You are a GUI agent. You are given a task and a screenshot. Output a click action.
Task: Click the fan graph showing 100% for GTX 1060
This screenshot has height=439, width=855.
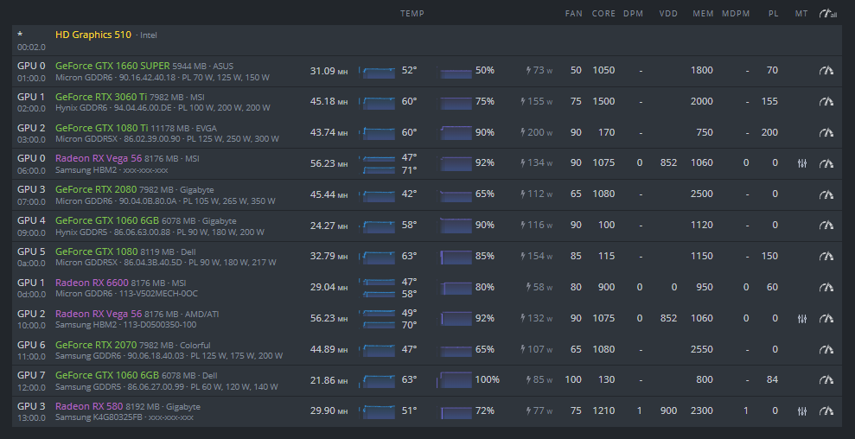click(455, 380)
